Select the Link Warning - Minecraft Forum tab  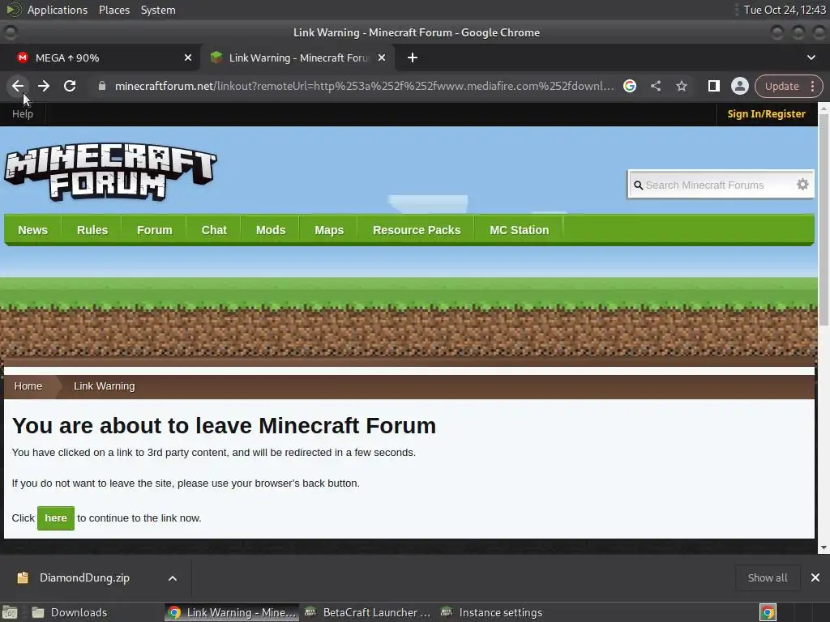pyautogui.click(x=297, y=58)
